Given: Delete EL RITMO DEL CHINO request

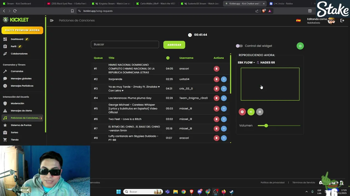Looking at the screenshot, I should click(216, 128).
